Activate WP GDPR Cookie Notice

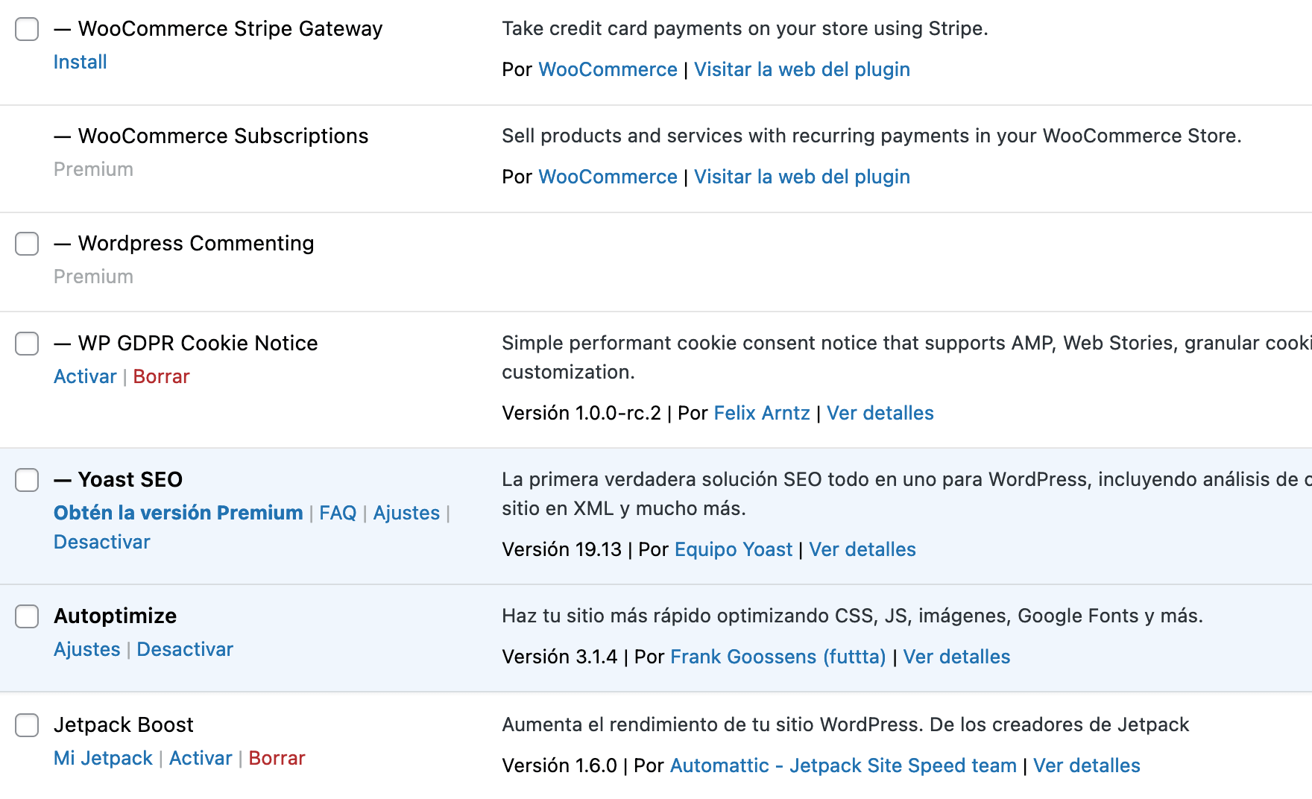click(85, 376)
